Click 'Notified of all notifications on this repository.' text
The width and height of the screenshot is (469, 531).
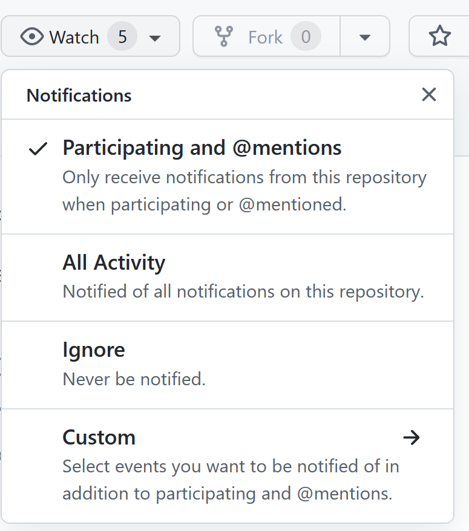243,292
